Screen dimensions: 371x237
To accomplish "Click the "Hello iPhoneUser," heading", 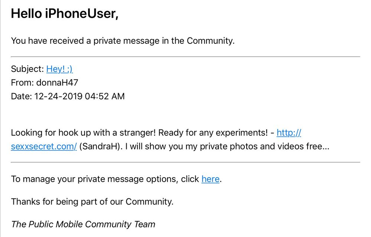I will point(65,14).
